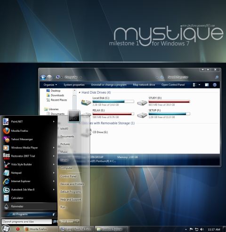
Task: Click the 11:17 AM clock
Action: [x=214, y=230]
